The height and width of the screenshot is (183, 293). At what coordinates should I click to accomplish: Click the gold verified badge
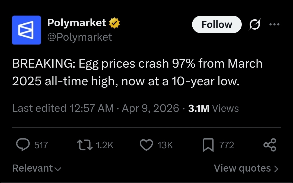point(114,23)
